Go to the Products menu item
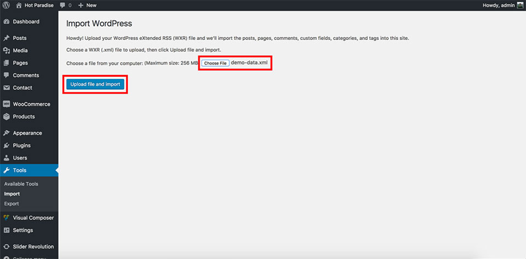Screen dimensions: 526x259 point(24,117)
